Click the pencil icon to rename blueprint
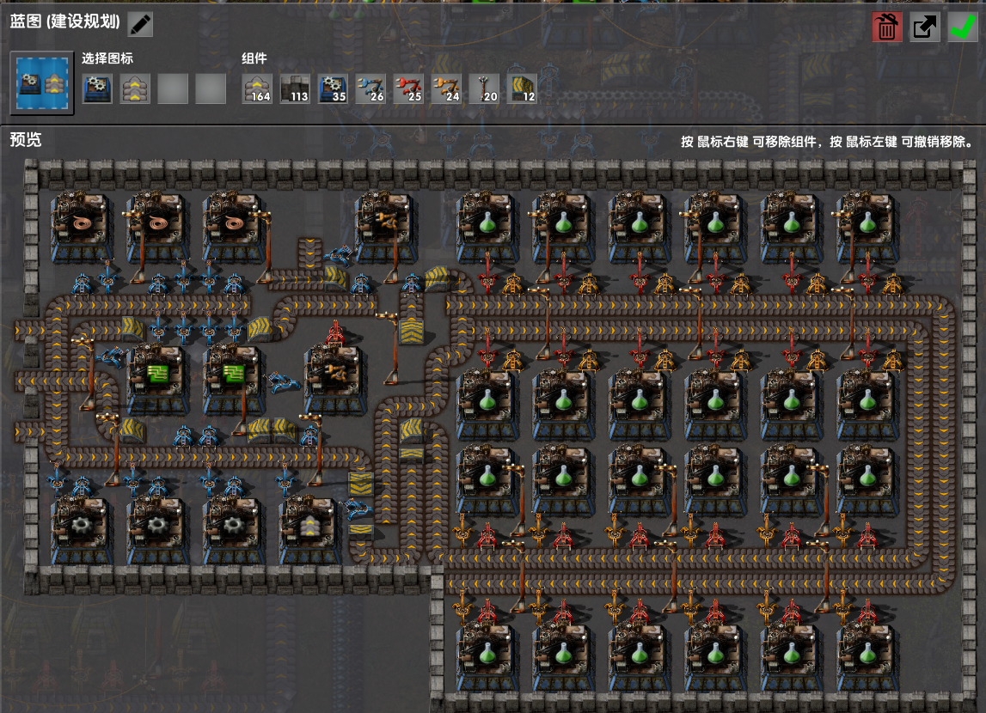The height and width of the screenshot is (713, 986). coord(140,25)
